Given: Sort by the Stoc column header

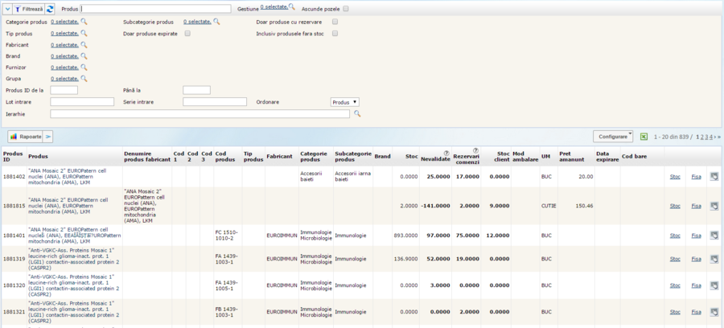Looking at the screenshot, I should [411, 156].
